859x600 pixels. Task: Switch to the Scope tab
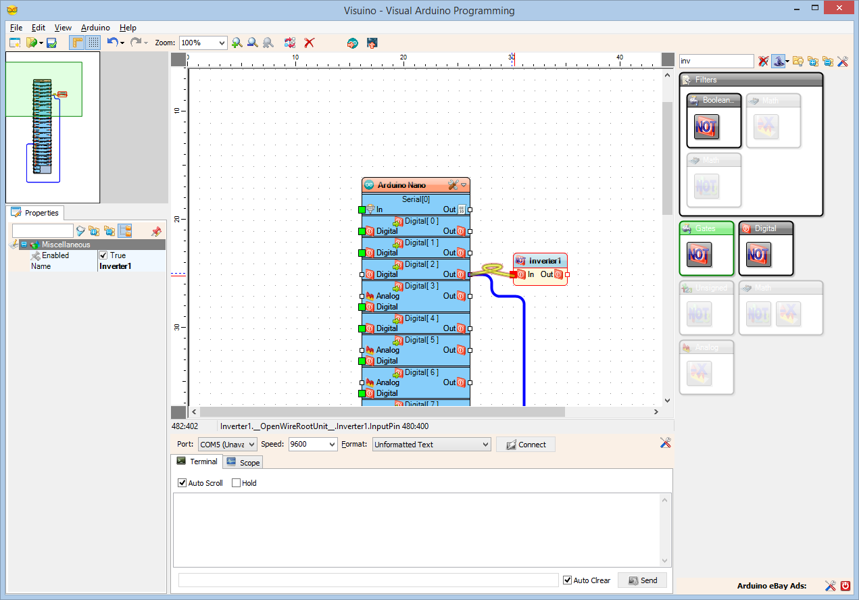243,462
